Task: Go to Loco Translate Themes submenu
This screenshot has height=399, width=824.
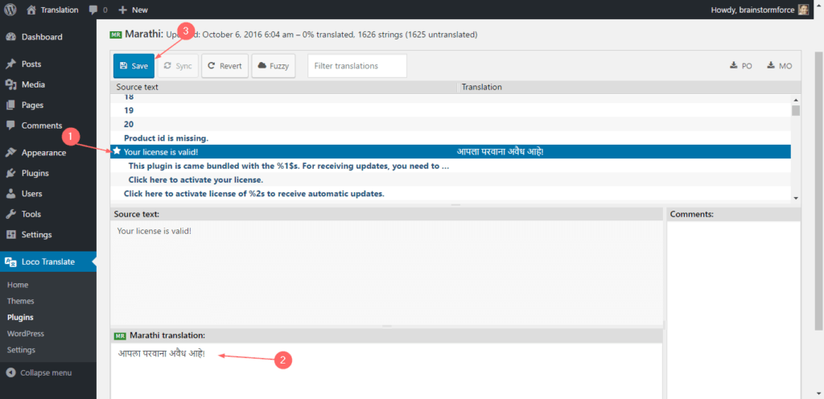Action: click(x=20, y=301)
